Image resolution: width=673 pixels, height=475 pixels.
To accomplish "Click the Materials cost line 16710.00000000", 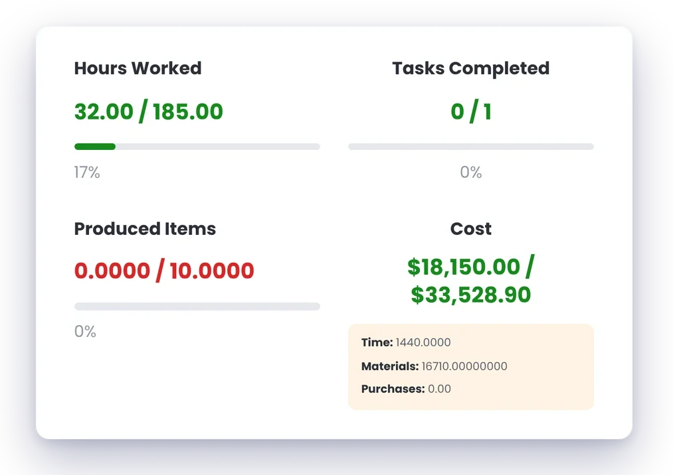I will click(x=434, y=366).
